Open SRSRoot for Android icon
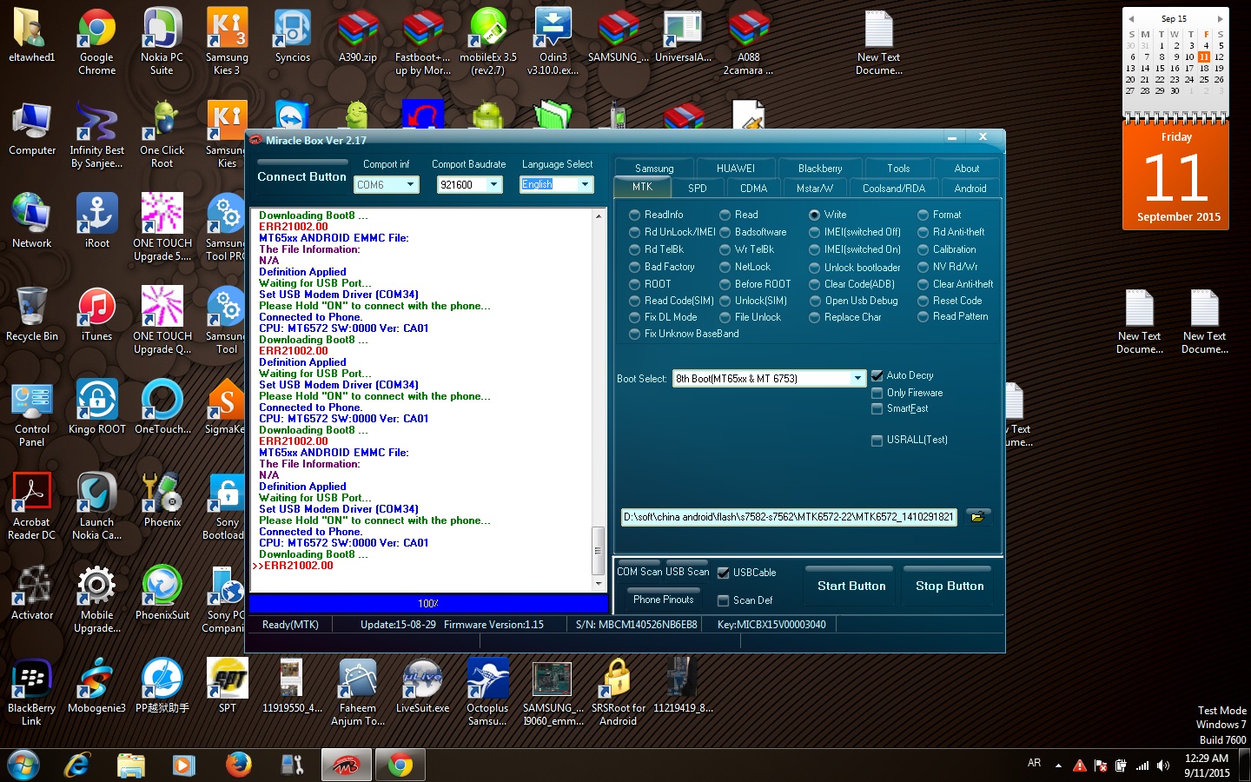This screenshot has width=1251, height=782. (x=618, y=693)
